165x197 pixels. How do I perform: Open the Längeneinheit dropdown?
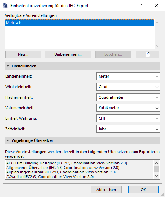[128, 76]
